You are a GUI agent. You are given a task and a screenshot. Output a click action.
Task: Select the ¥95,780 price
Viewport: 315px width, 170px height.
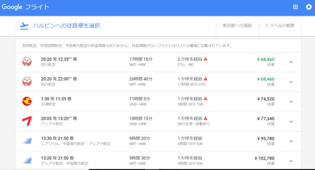[x=266, y=139]
